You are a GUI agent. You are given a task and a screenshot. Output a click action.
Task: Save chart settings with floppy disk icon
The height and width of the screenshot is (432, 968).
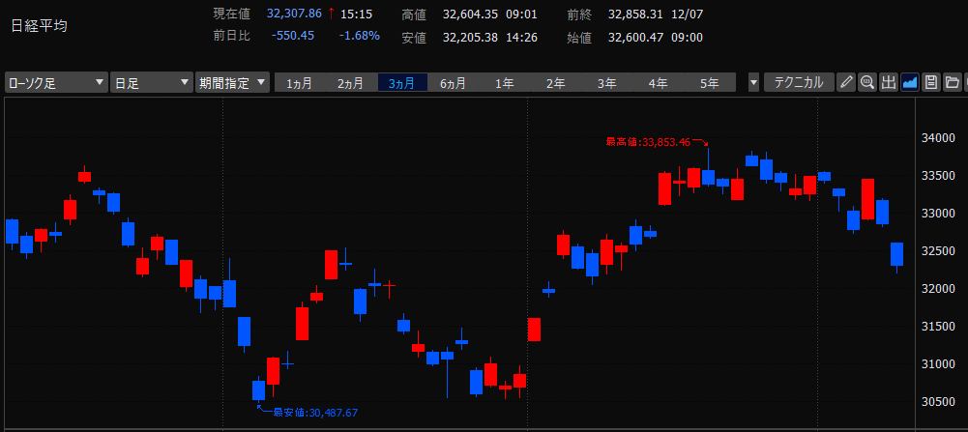pos(931,82)
